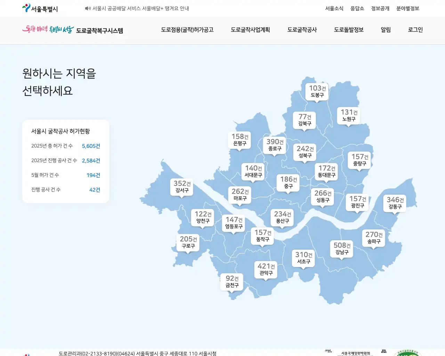Select the 성동구 266건 map label
This screenshot has width=445, height=356.
click(x=323, y=196)
